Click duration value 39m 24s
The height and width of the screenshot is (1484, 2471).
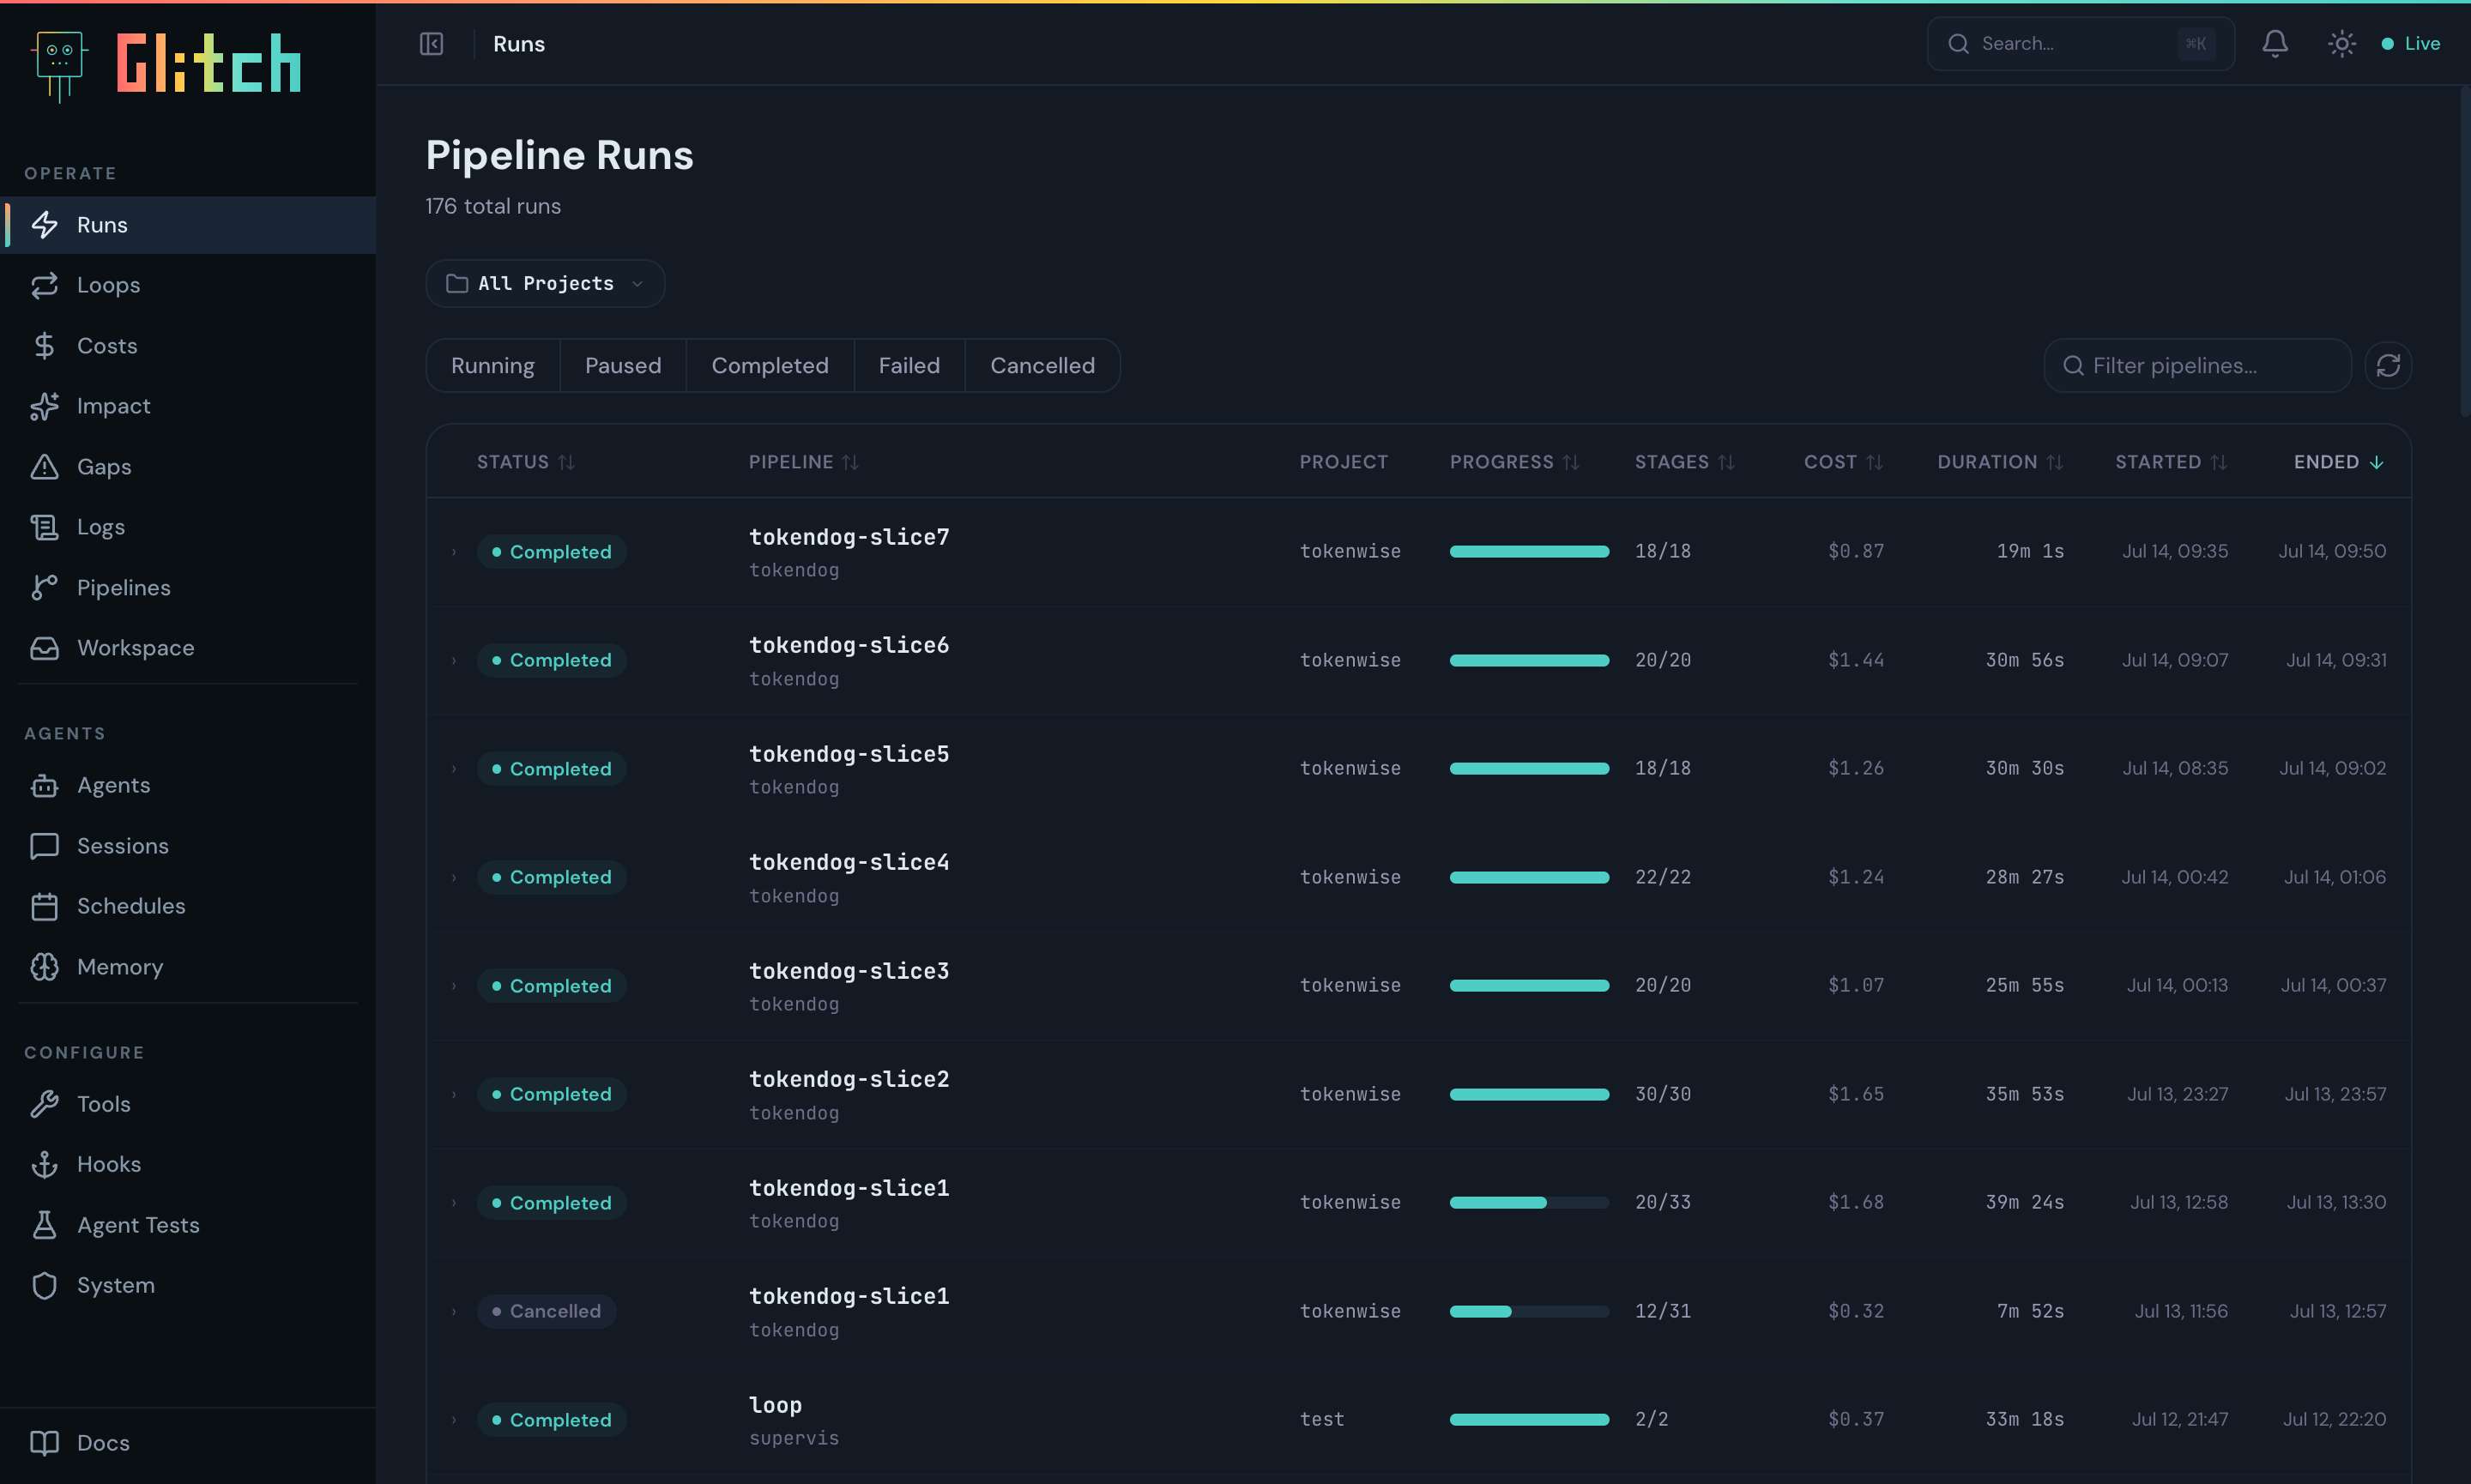tap(2024, 1203)
